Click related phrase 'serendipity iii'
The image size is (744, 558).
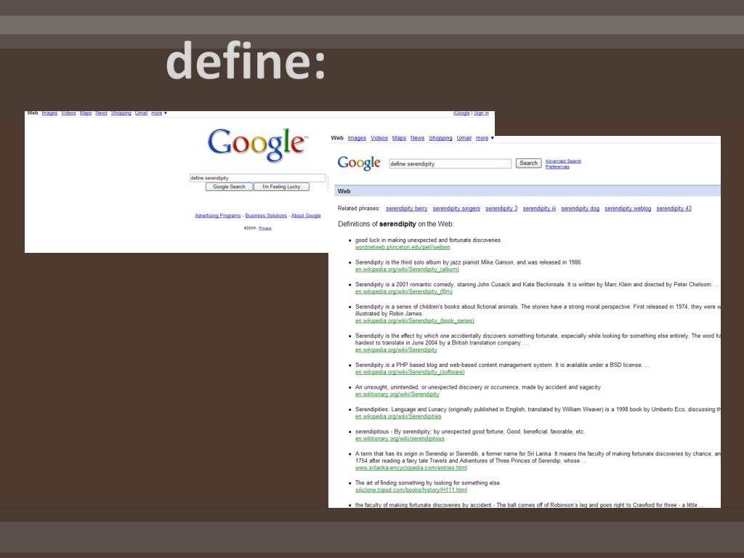pyautogui.click(x=539, y=209)
